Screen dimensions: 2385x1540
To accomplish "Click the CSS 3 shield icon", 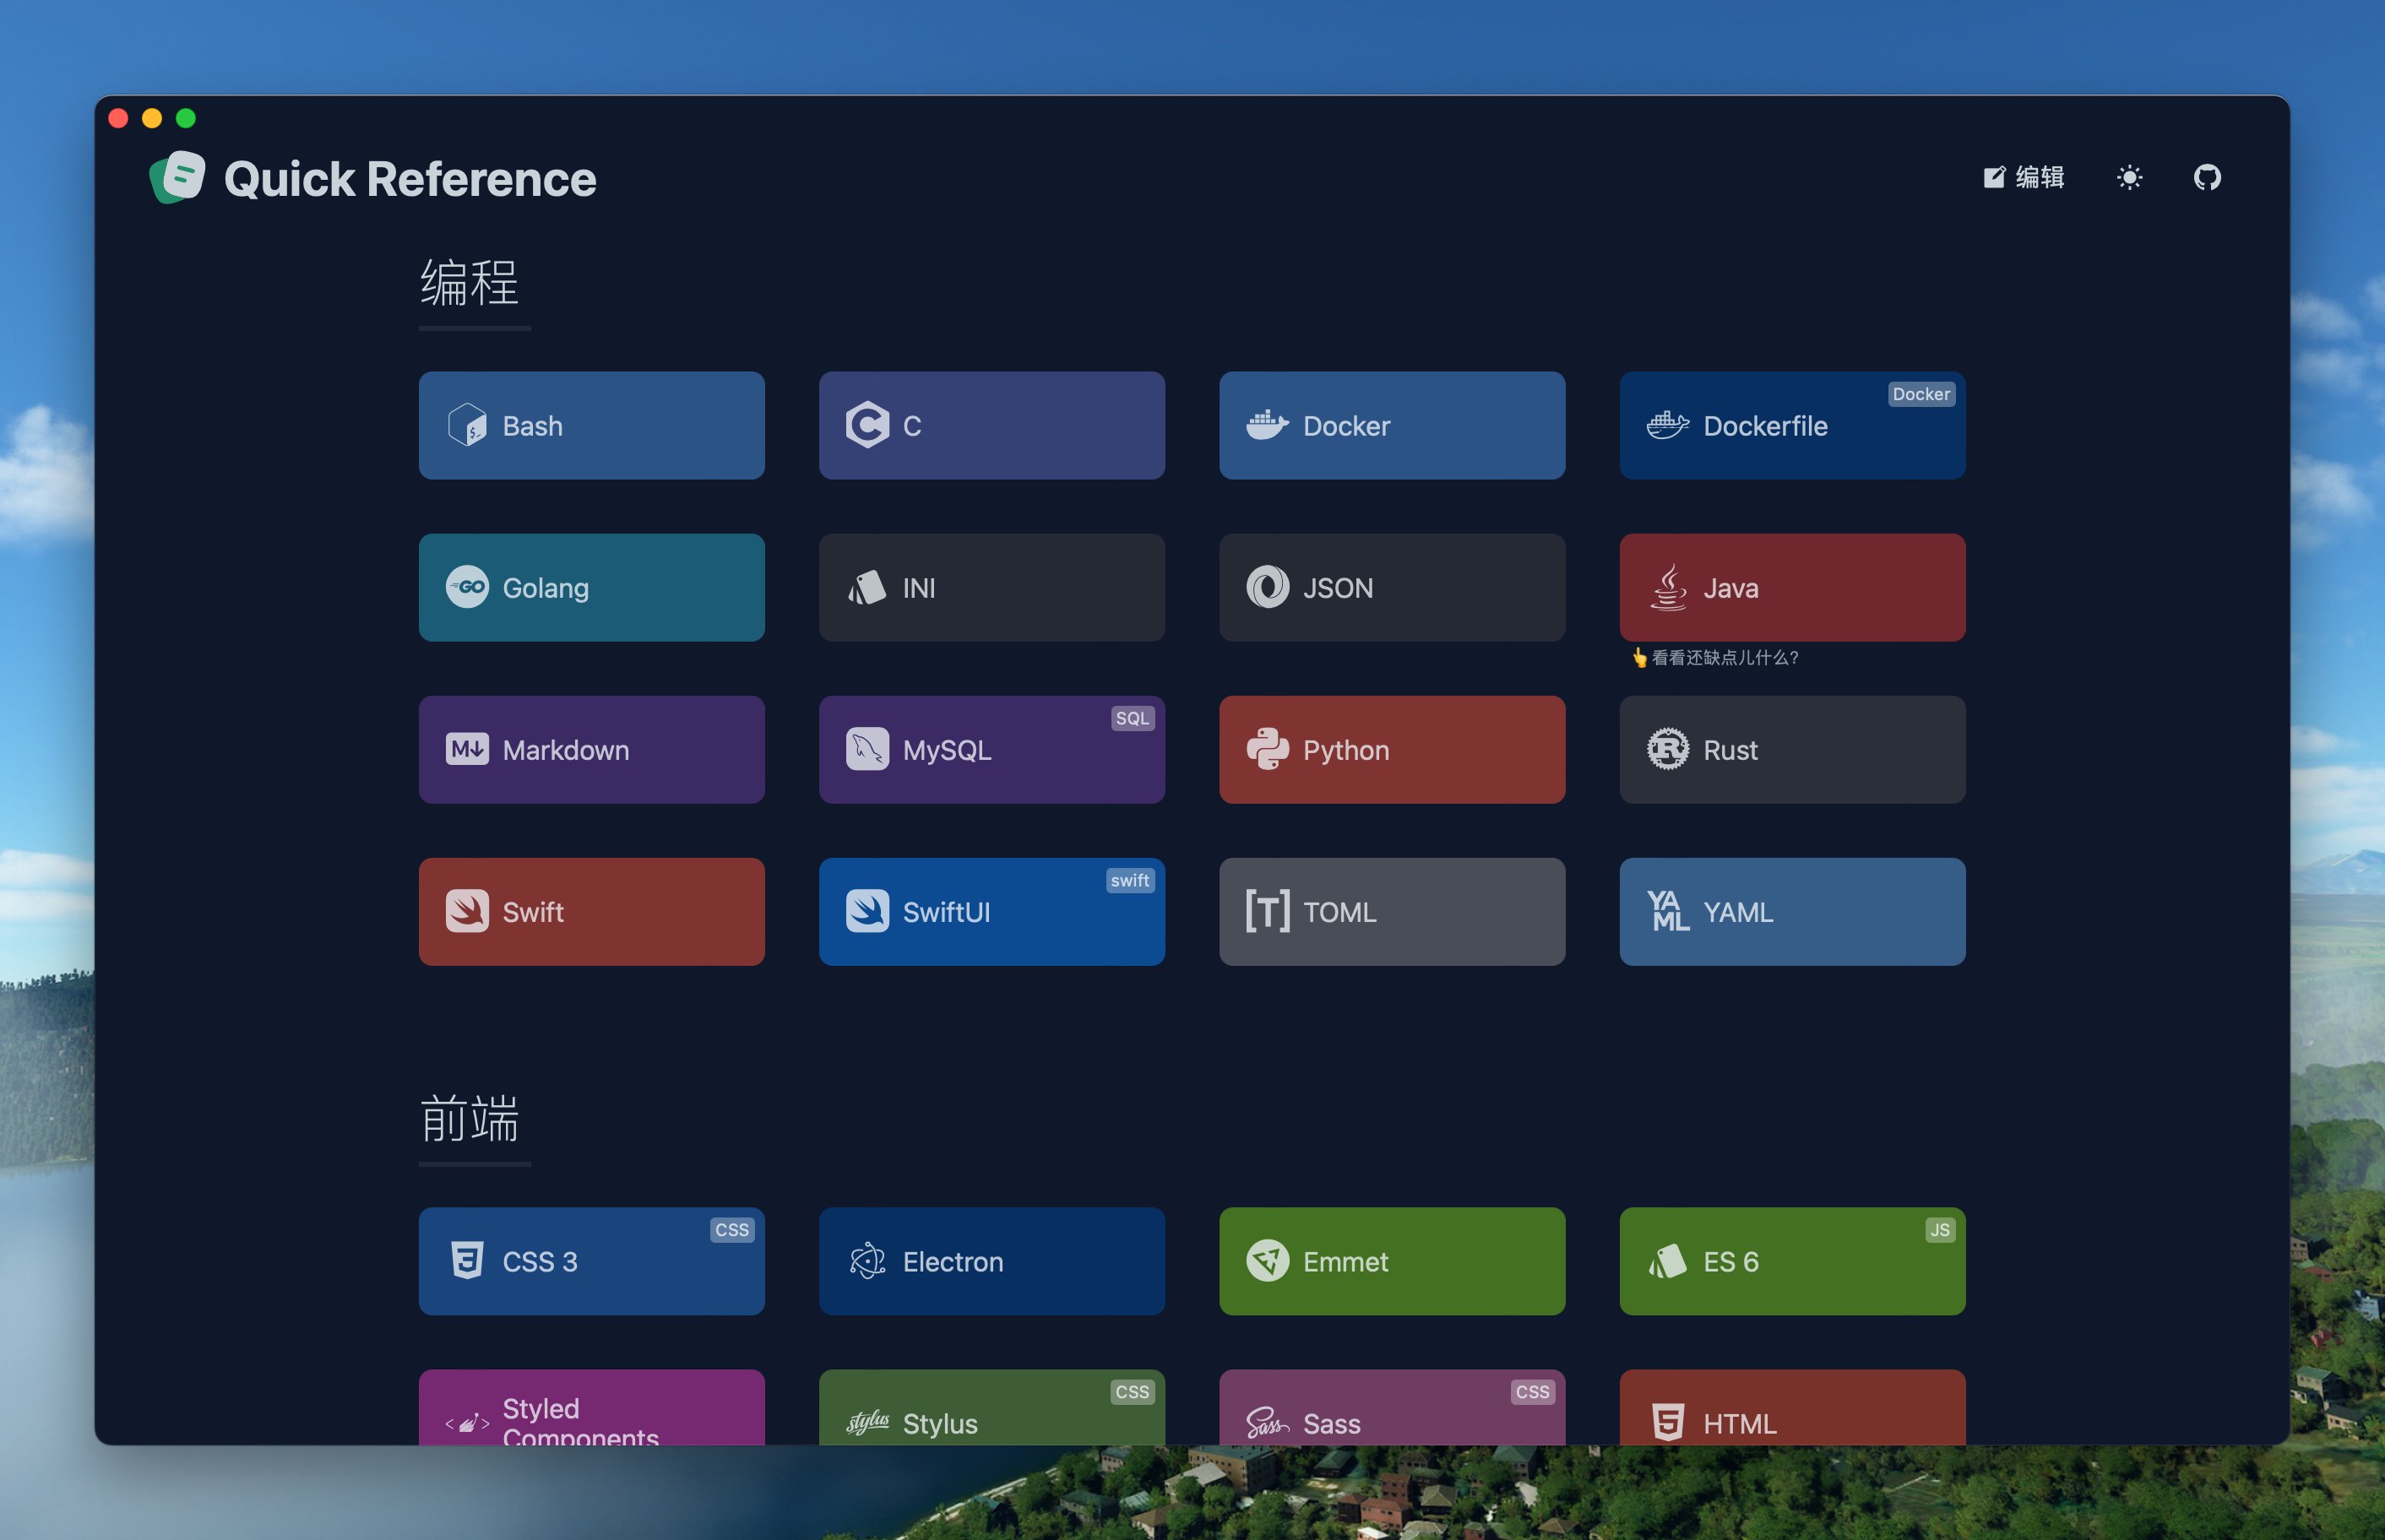I will tap(467, 1261).
